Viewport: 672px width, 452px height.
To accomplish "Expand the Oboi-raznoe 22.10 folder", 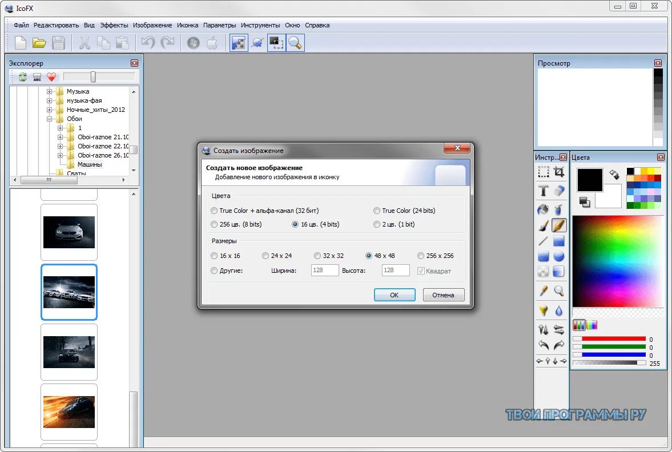I will pos(60,146).
